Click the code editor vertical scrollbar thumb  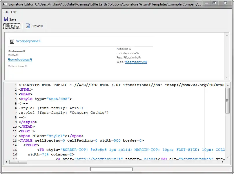[228, 100]
